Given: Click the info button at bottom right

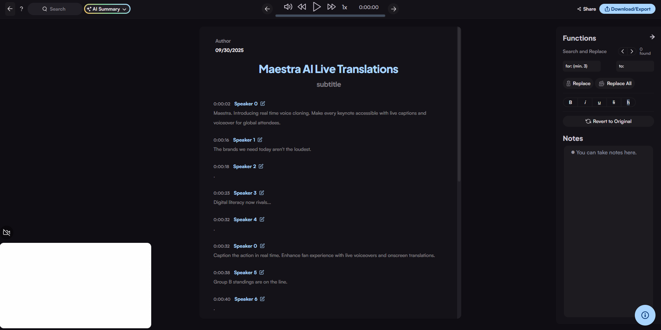Looking at the screenshot, I should [645, 315].
